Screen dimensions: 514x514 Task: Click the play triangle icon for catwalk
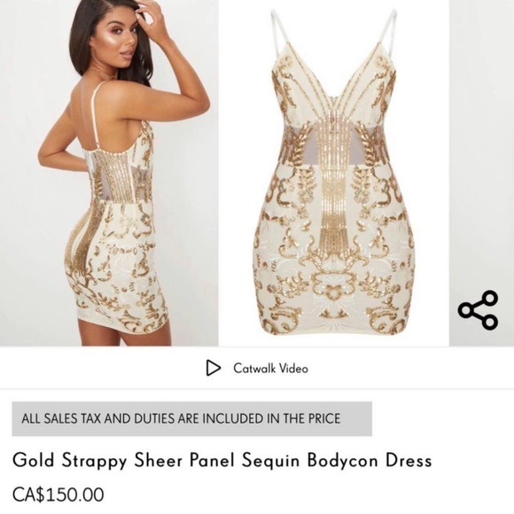point(213,368)
